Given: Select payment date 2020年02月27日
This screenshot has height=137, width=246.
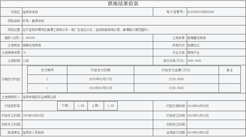Looking at the screenshot, I should pyautogui.click(x=100, y=79).
